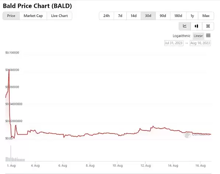220x174 pixels.
Task: Switch to candlestick chart icon
Action: pos(196,26)
